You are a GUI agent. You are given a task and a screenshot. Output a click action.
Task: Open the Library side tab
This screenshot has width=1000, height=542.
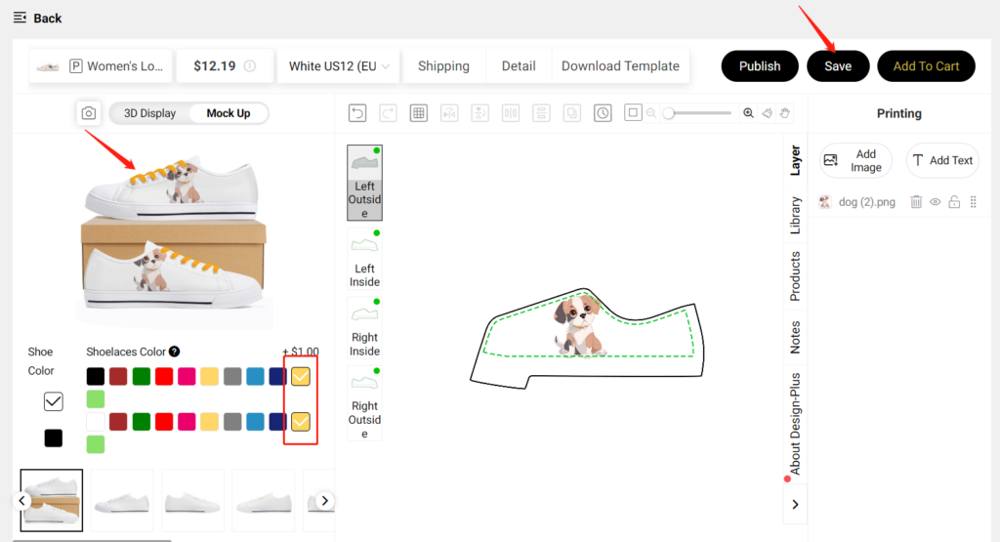tap(795, 215)
